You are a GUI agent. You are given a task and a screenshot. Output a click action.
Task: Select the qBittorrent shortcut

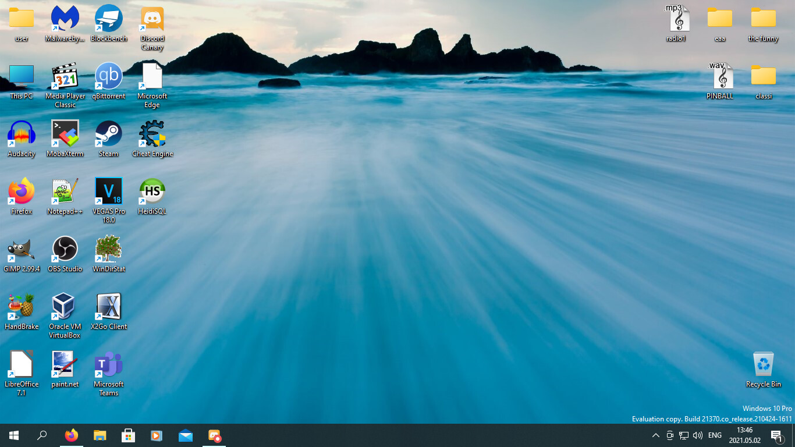tap(109, 81)
